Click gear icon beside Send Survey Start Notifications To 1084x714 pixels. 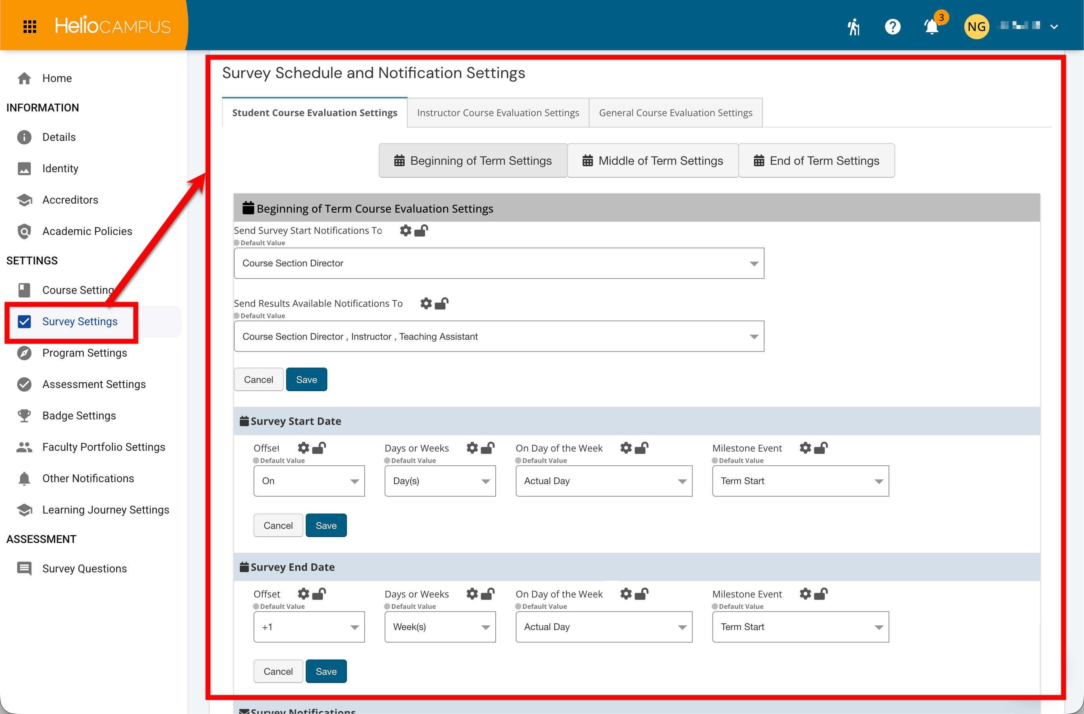[x=405, y=231]
